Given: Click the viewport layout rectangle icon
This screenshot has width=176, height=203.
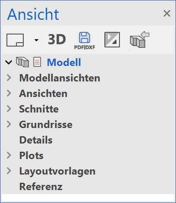Looking at the screenshot, I should (15, 40).
